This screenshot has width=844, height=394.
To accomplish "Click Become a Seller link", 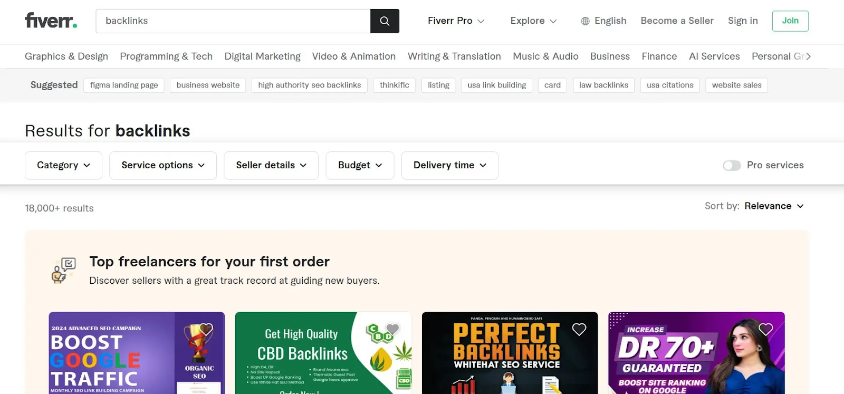I will [x=677, y=21].
